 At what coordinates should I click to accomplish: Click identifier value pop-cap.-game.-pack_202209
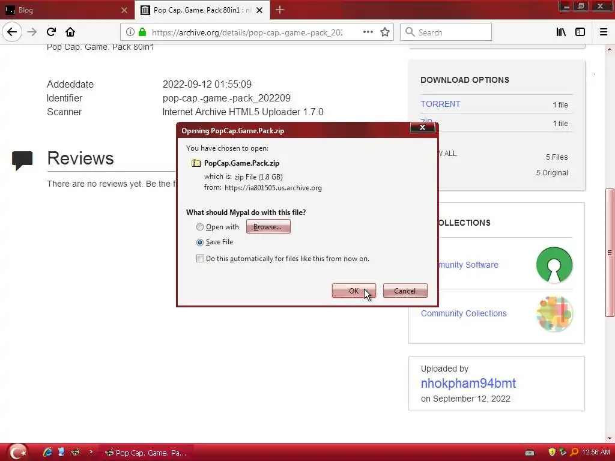(226, 98)
